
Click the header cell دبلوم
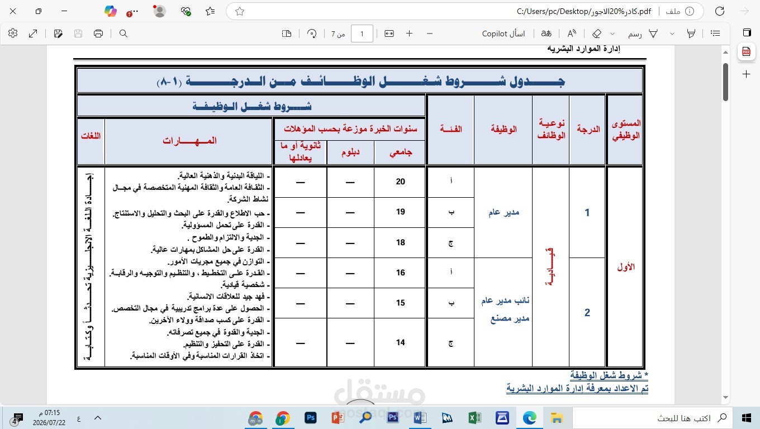pos(350,152)
